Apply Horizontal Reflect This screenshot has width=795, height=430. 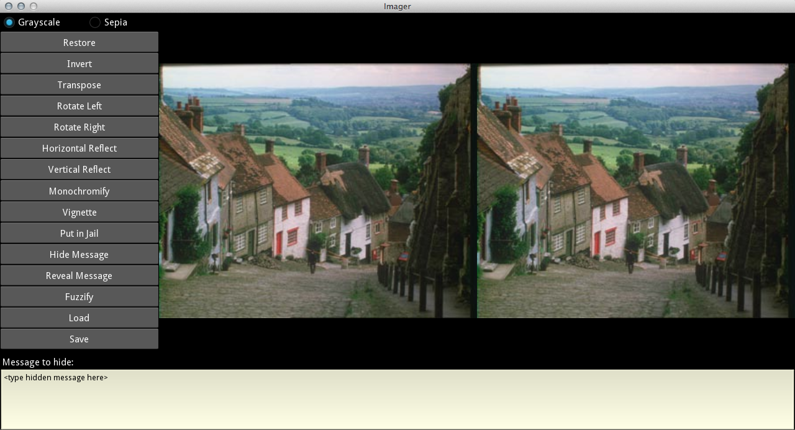click(x=79, y=149)
